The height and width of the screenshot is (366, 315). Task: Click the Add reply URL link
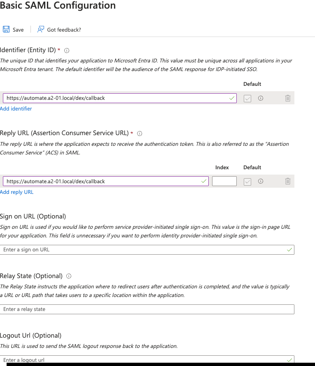[16, 192]
